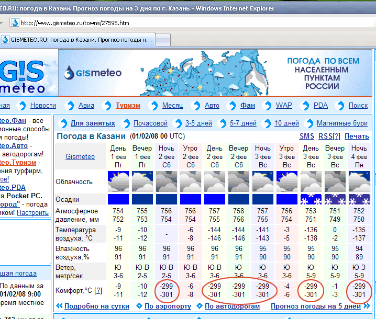Click the arrow icon beside Туризм
The height and width of the screenshot is (319, 376).
click(107, 106)
